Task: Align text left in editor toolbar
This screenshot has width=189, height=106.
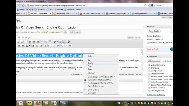Action: point(30,42)
